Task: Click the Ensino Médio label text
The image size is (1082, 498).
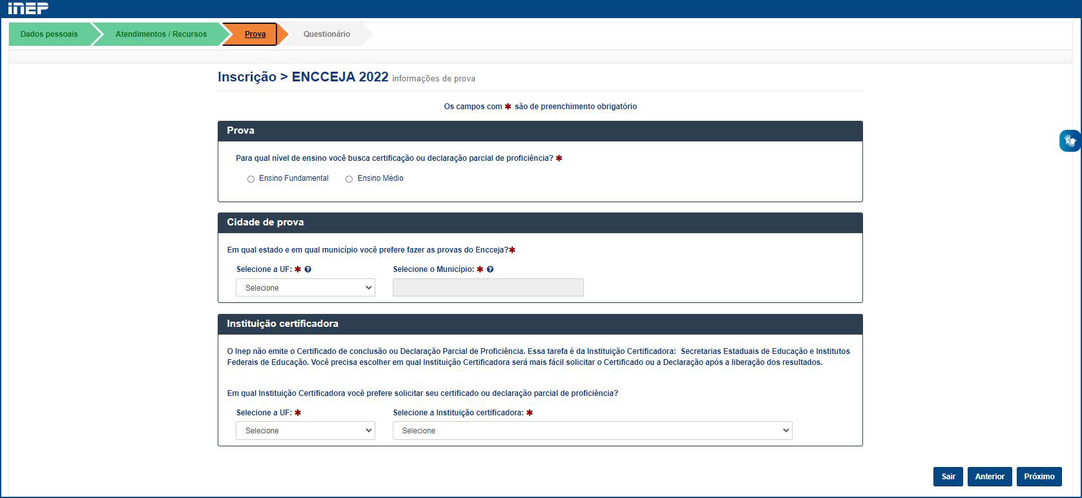Action: [x=380, y=178]
